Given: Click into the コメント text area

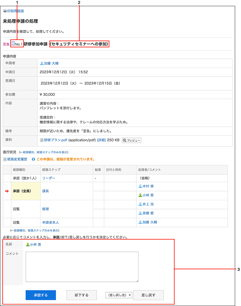Looking at the screenshot, I should point(82,267).
